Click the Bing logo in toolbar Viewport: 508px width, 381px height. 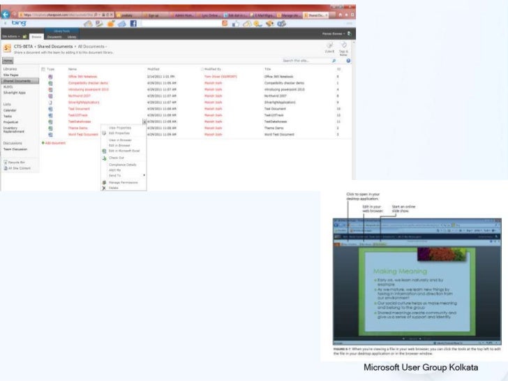click(19, 23)
